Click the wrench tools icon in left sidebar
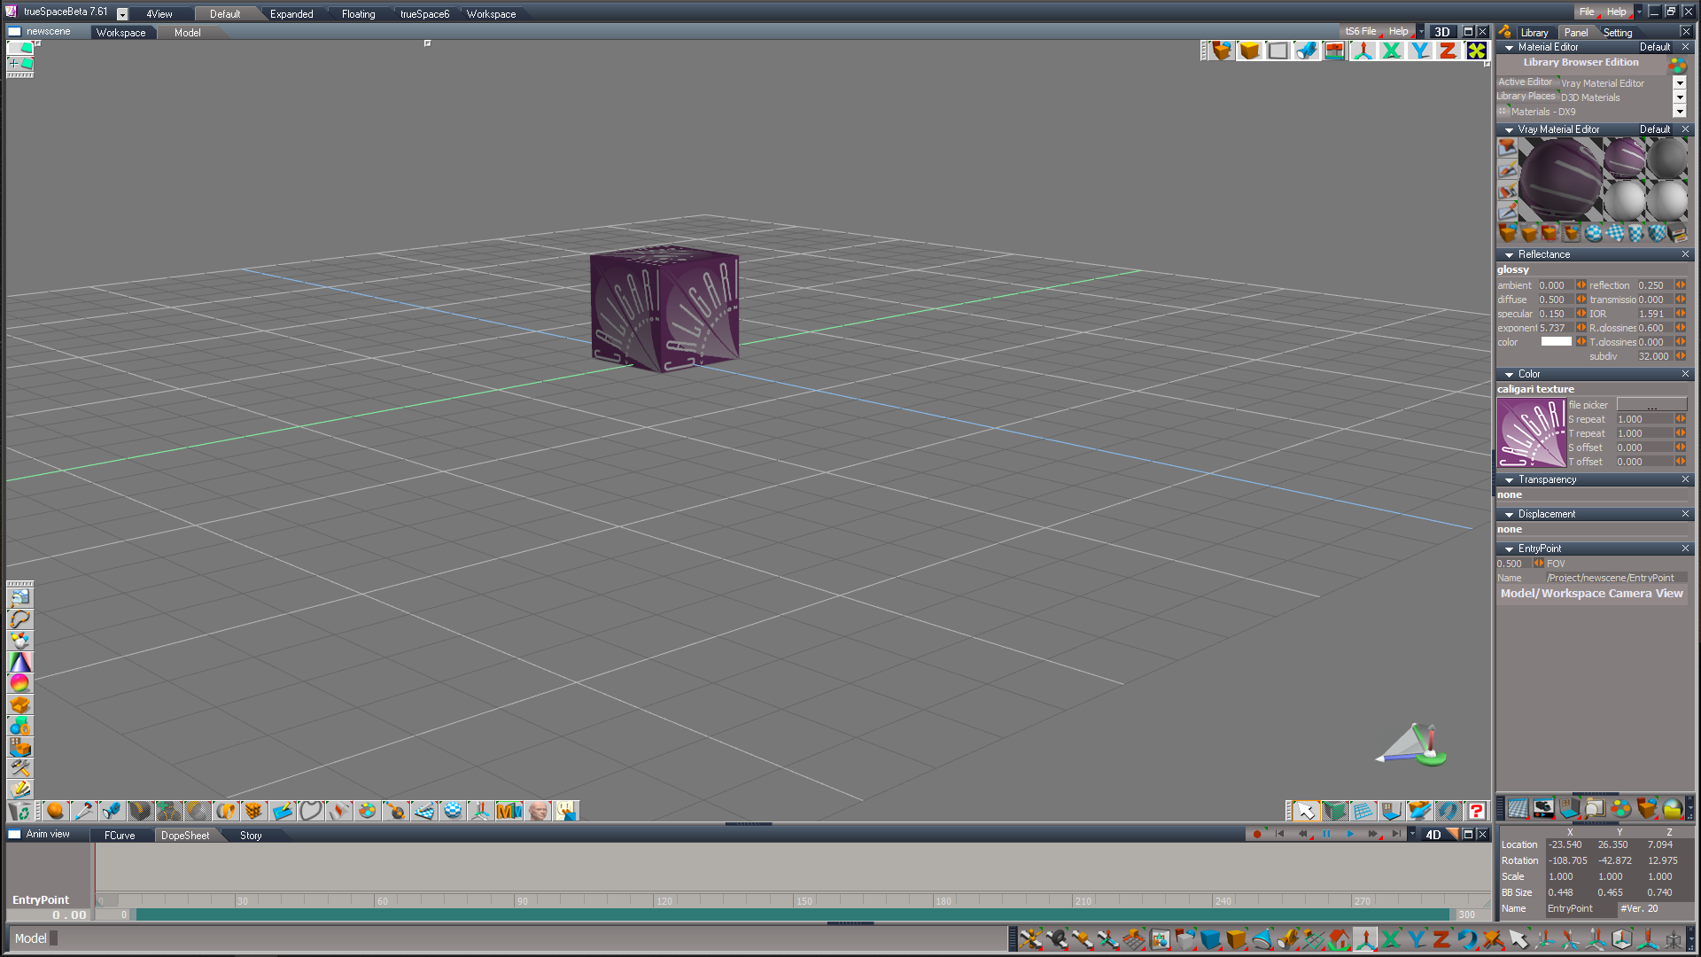The image size is (1701, 957). pos(19,768)
